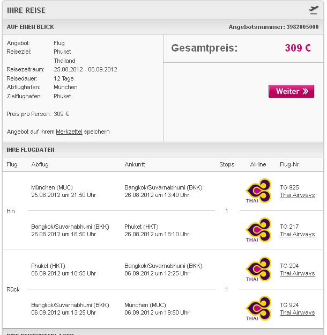Click the stops count for the Hin flight
Screen dimensions: 327x335
227,211
